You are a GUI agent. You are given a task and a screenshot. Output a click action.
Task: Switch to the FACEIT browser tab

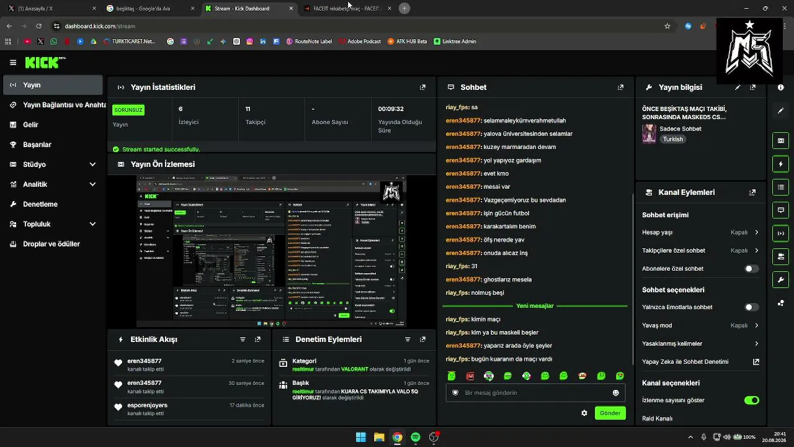[346, 9]
